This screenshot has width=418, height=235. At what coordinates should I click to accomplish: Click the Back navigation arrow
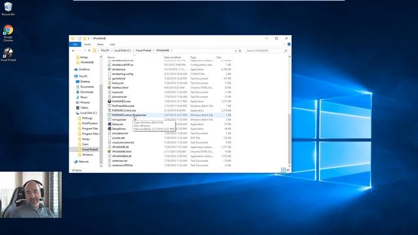click(73, 51)
